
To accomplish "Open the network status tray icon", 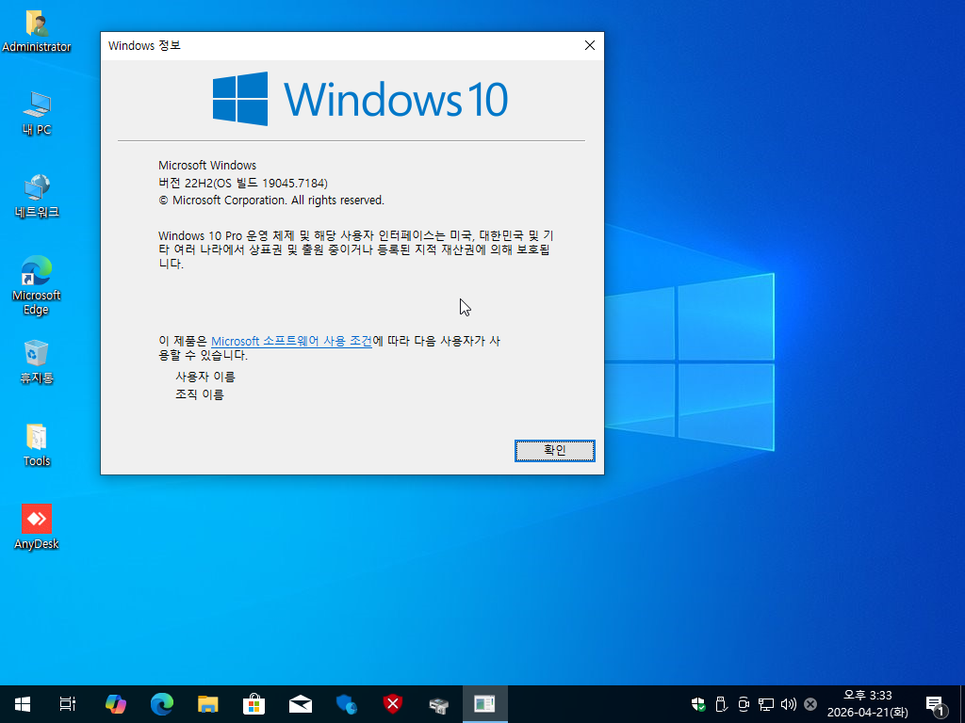I will [765, 704].
